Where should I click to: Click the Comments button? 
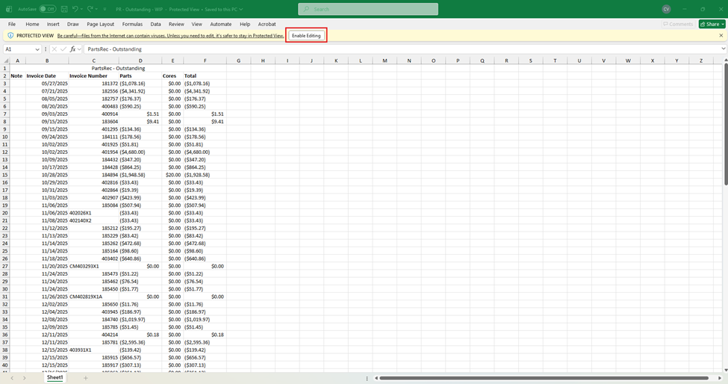[x=678, y=24]
